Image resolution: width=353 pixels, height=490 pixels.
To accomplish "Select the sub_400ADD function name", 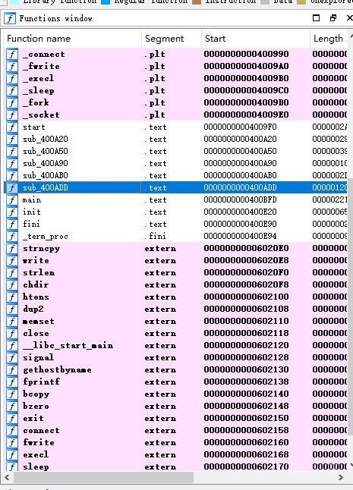I will [46, 188].
